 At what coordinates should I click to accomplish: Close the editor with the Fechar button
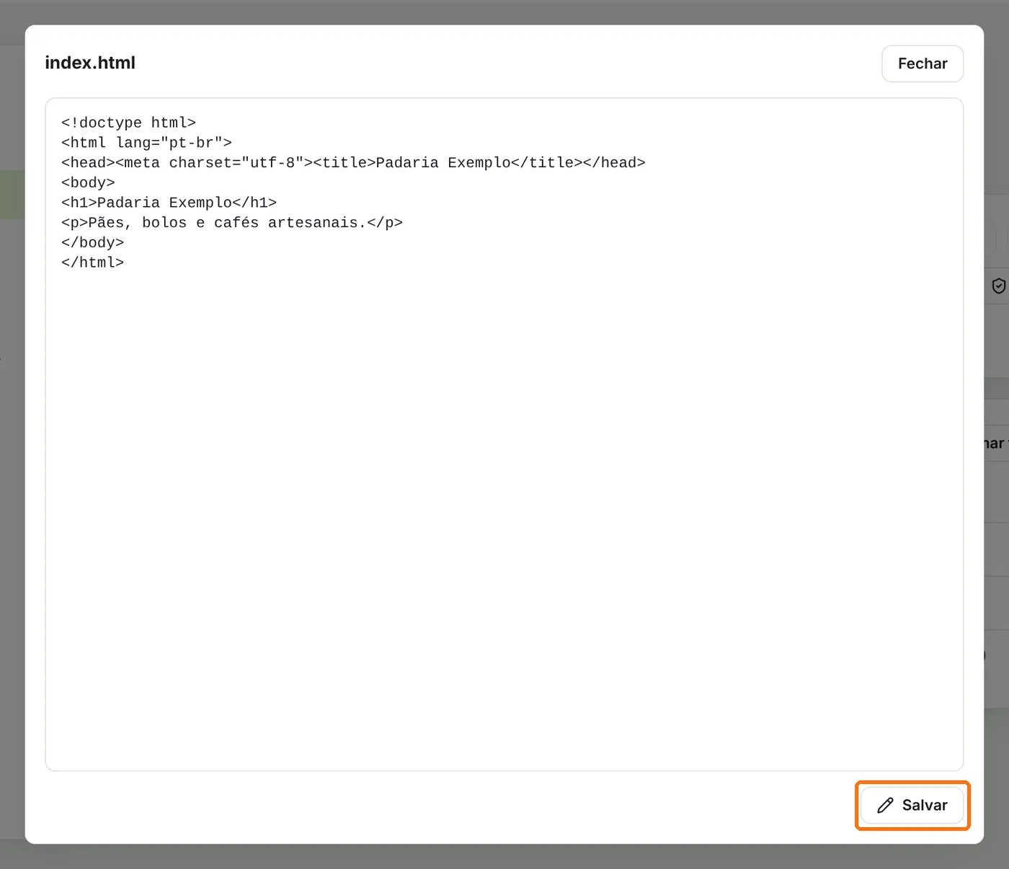(x=923, y=63)
